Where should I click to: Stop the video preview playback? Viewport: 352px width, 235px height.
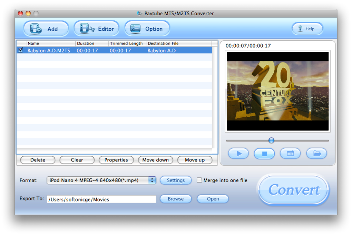click(x=264, y=153)
